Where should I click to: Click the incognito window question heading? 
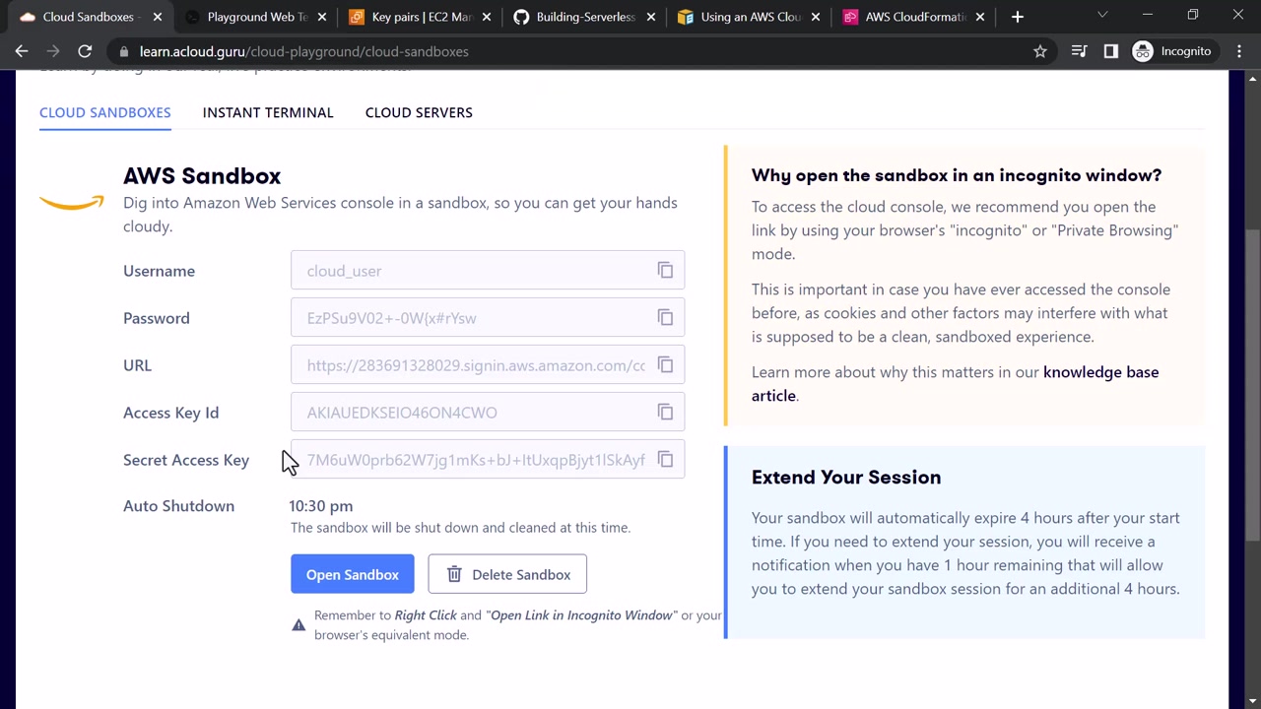point(957,175)
